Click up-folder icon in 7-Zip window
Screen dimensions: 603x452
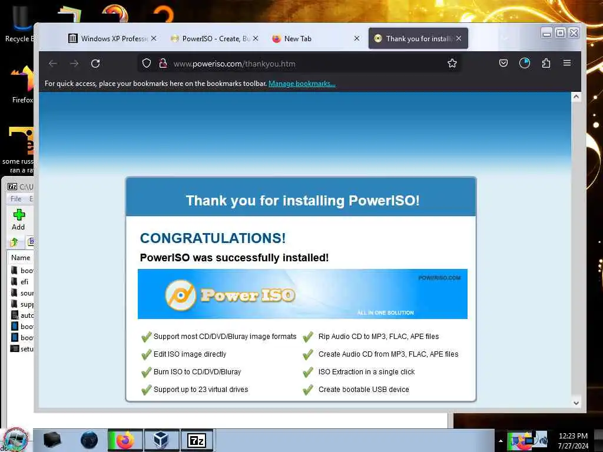[x=15, y=242]
